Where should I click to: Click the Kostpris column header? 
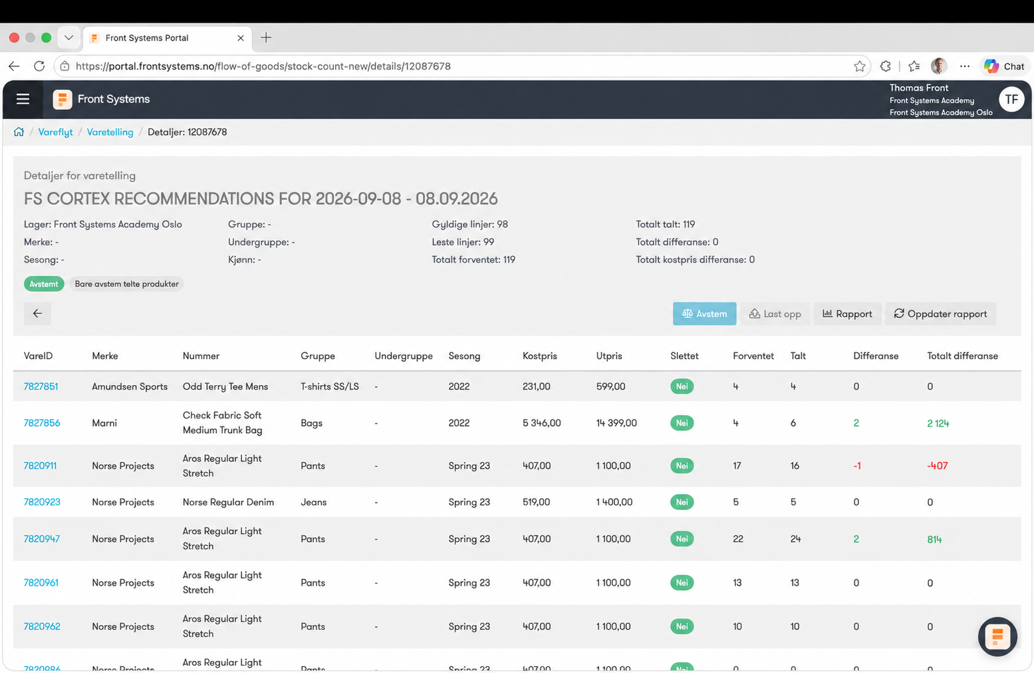click(540, 356)
